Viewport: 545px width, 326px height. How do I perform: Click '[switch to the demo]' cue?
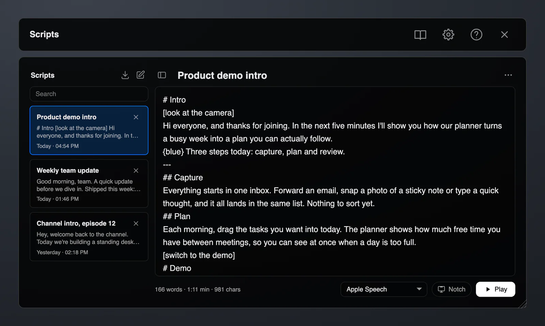pyautogui.click(x=199, y=255)
